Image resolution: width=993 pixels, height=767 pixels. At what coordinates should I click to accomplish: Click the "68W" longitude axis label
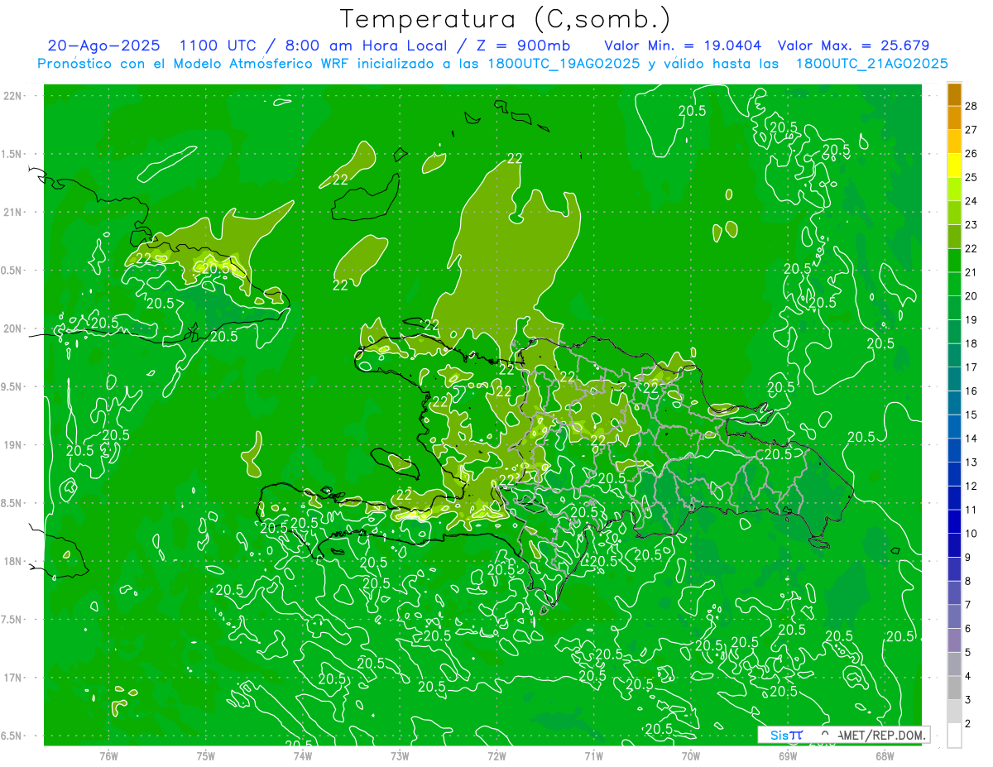[x=885, y=755]
